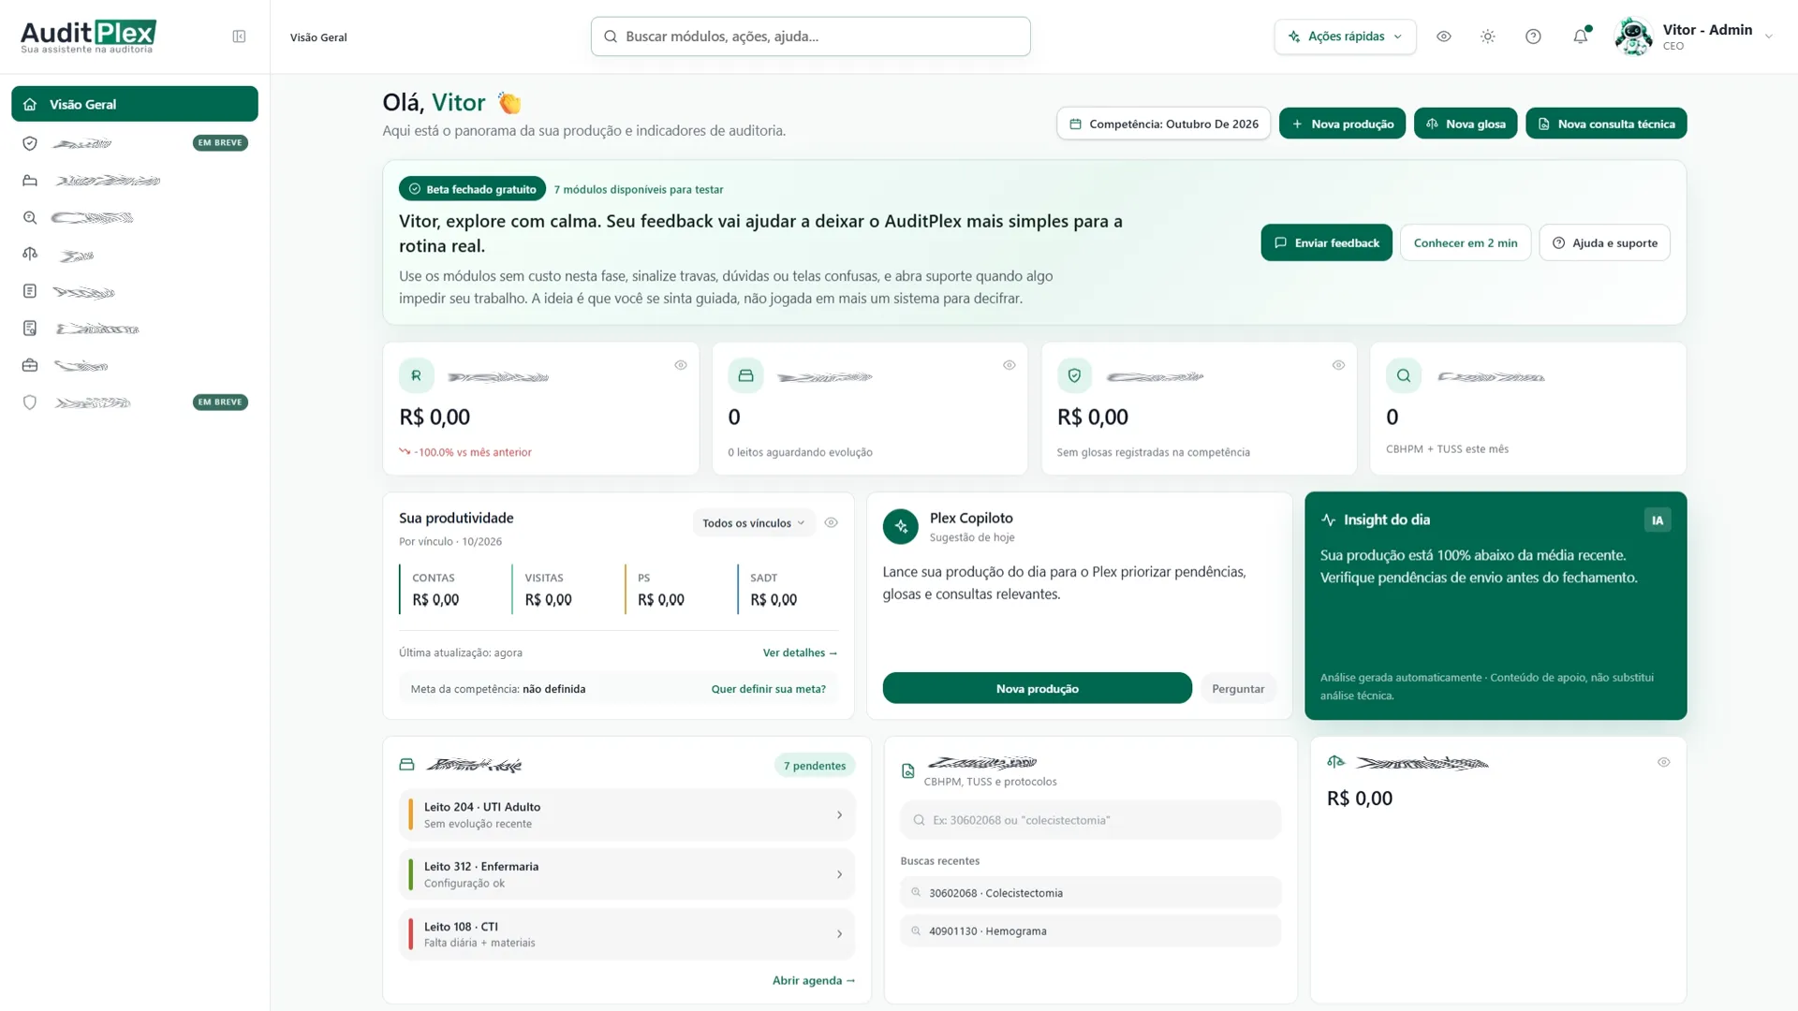The width and height of the screenshot is (1798, 1011).
Task: Click the search icon in CBHPM + TUSS card
Action: 1404,375
